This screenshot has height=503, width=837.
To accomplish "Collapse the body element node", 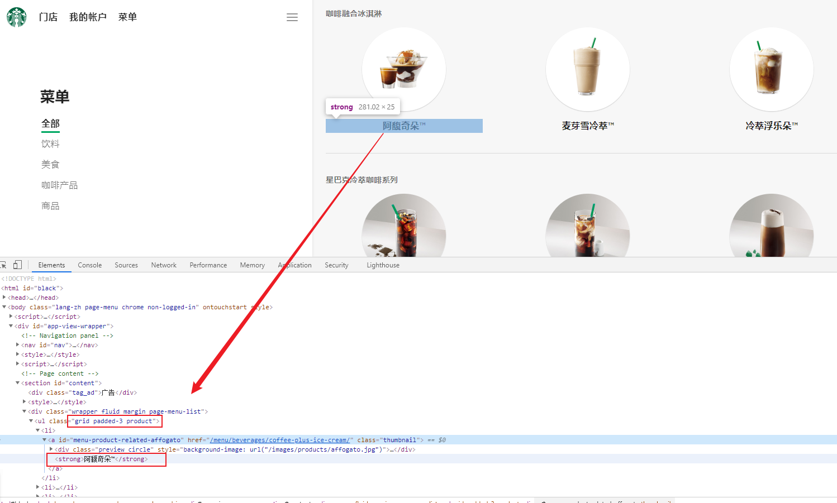I will [x=4, y=307].
